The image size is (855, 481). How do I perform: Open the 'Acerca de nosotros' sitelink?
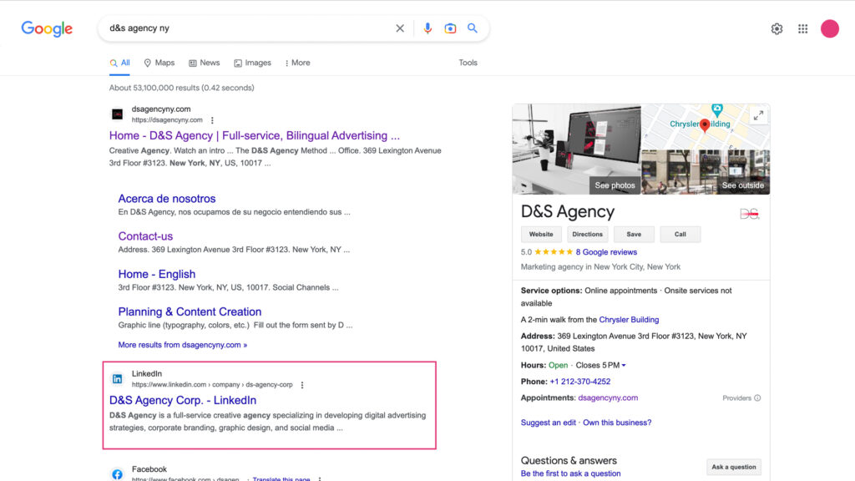(167, 199)
